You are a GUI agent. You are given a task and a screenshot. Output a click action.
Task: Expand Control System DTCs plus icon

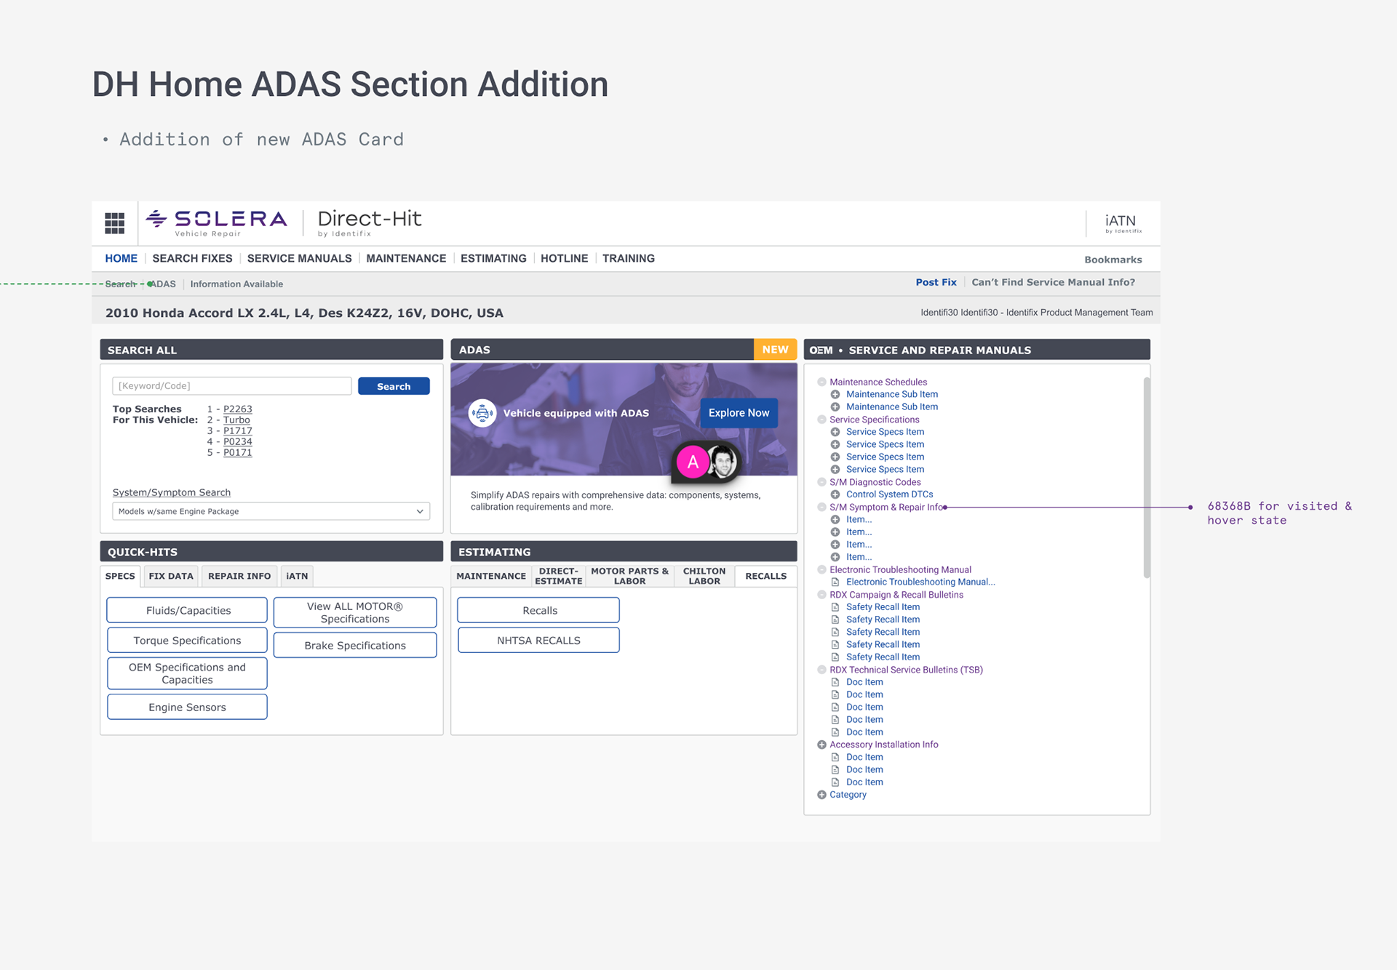pyautogui.click(x=835, y=494)
